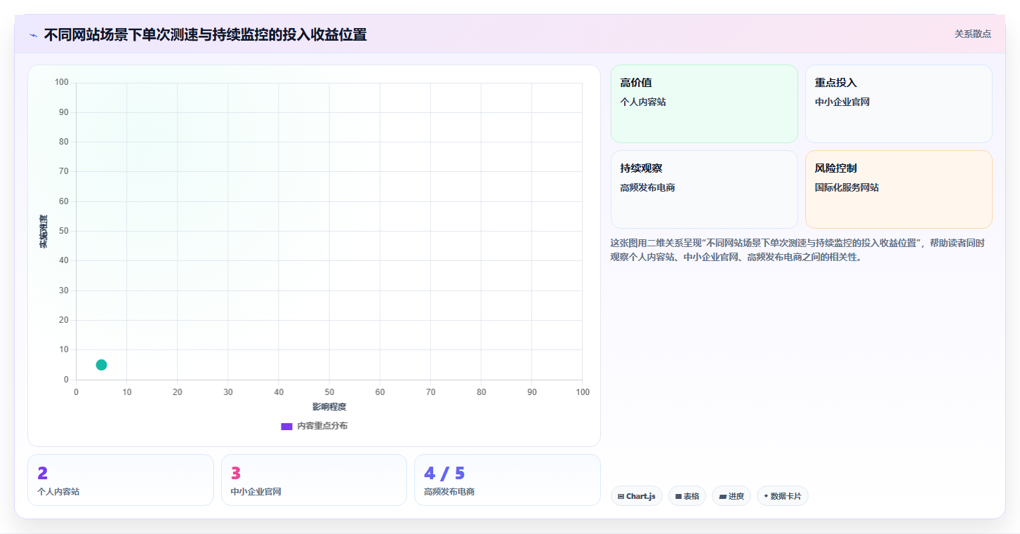The width and height of the screenshot is (1020, 534).
Task: Click the 4 / 5 高频发布电商 stat card
Action: (x=508, y=480)
